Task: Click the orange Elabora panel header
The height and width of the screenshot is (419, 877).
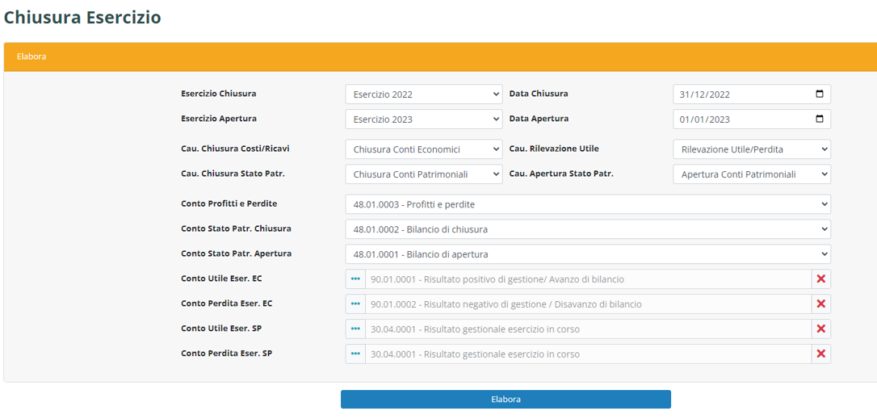Action: [440, 57]
